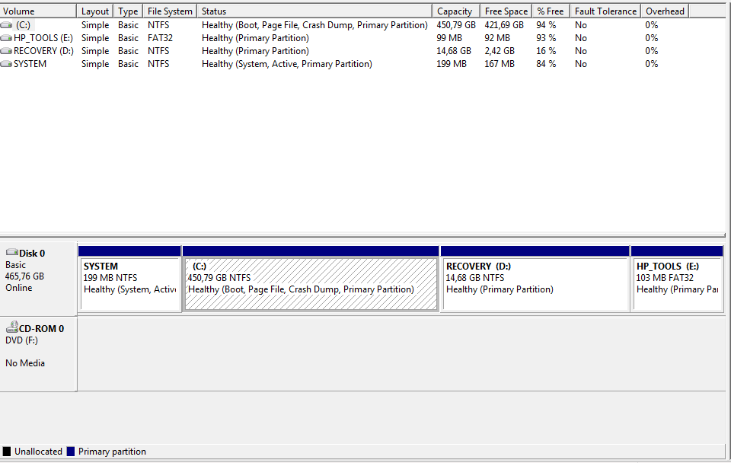
Task: Click the CD-ROM 0 disc drive icon
Action: (x=11, y=328)
